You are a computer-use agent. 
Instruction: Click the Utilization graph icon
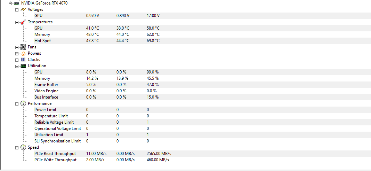tap(23, 66)
